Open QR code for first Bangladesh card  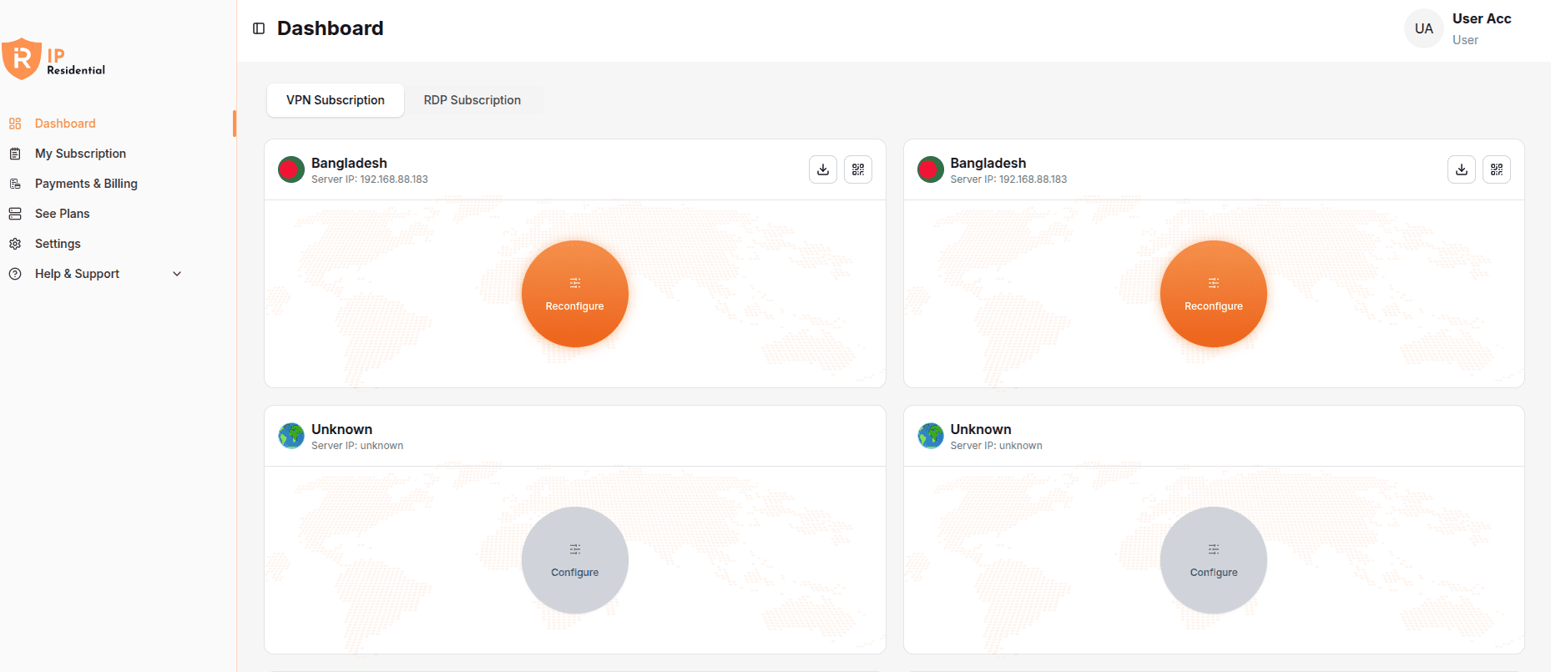pos(857,169)
